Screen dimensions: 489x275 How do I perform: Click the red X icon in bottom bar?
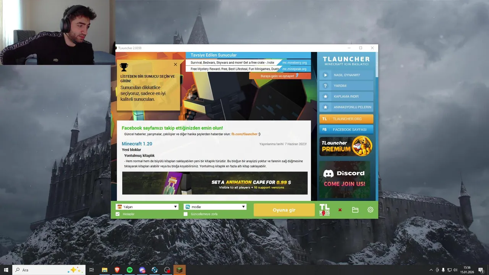click(340, 210)
